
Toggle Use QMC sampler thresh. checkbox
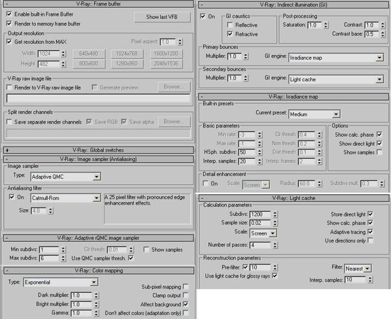(131, 258)
